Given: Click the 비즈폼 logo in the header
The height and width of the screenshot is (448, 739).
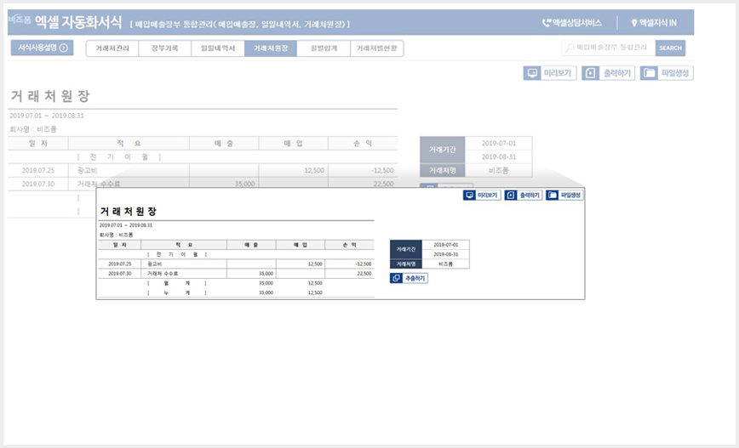Looking at the screenshot, I should pyautogui.click(x=20, y=20).
